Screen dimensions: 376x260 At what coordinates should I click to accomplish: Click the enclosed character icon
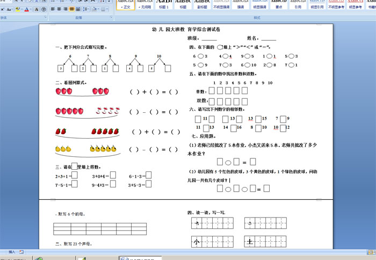tap(44, 9)
